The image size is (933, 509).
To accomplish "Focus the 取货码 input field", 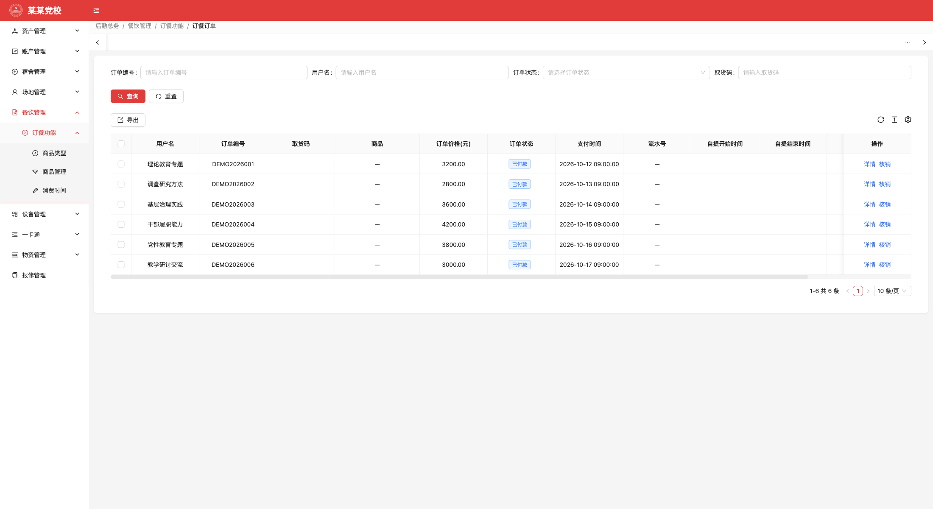I will point(824,73).
